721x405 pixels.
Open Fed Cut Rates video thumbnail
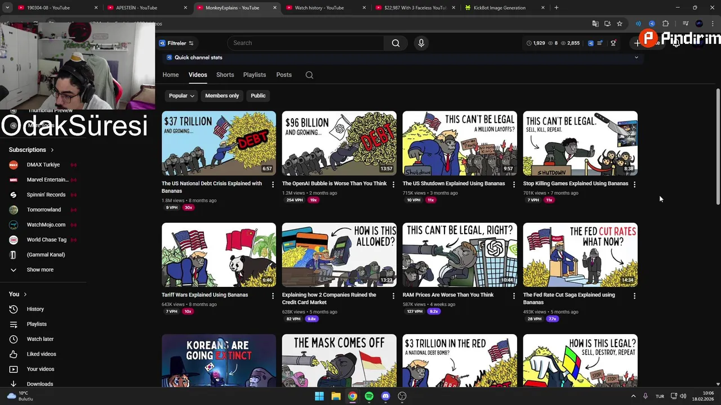[580, 255]
